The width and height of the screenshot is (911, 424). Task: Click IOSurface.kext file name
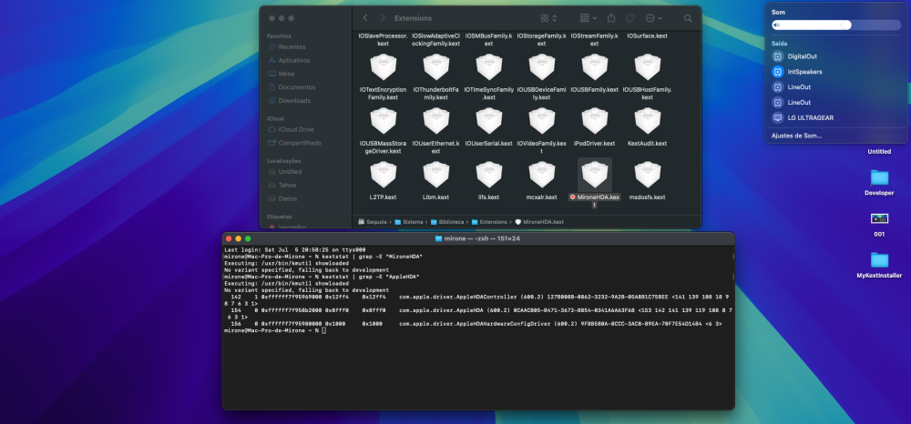(x=647, y=36)
